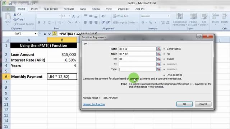Switch to the Insert tab
The image size is (230, 129).
(x=34, y=9)
